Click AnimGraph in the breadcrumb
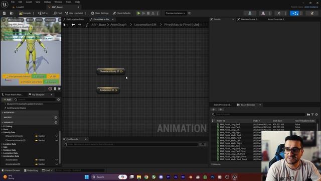This screenshot has height=181, width=321. pos(118,25)
